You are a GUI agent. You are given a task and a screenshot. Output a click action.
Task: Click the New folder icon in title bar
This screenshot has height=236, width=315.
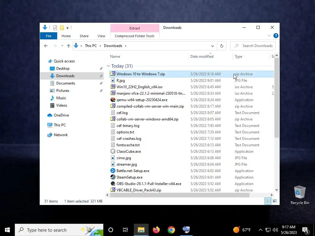[62, 27]
